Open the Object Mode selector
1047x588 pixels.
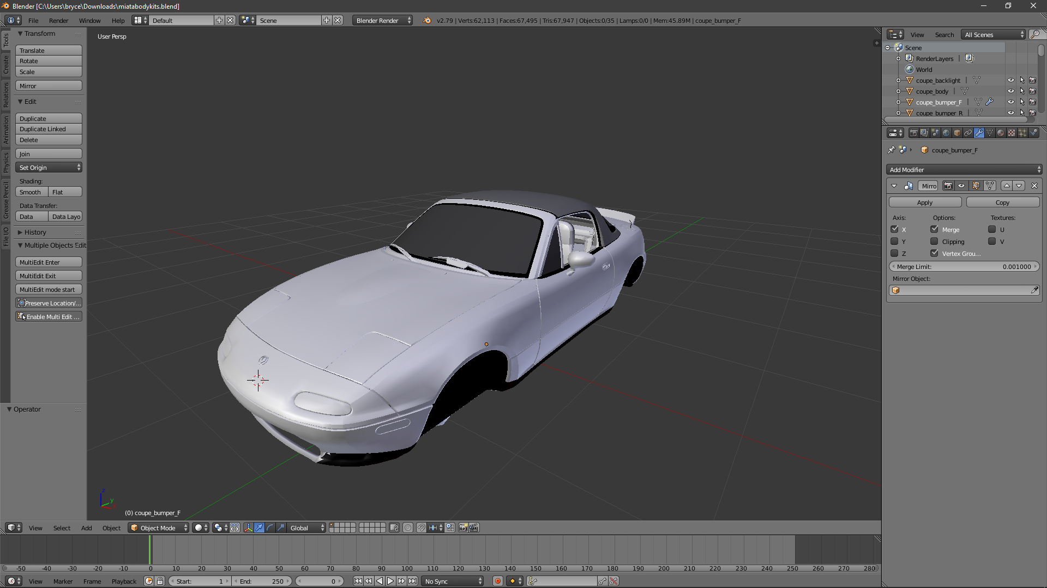pos(159,528)
